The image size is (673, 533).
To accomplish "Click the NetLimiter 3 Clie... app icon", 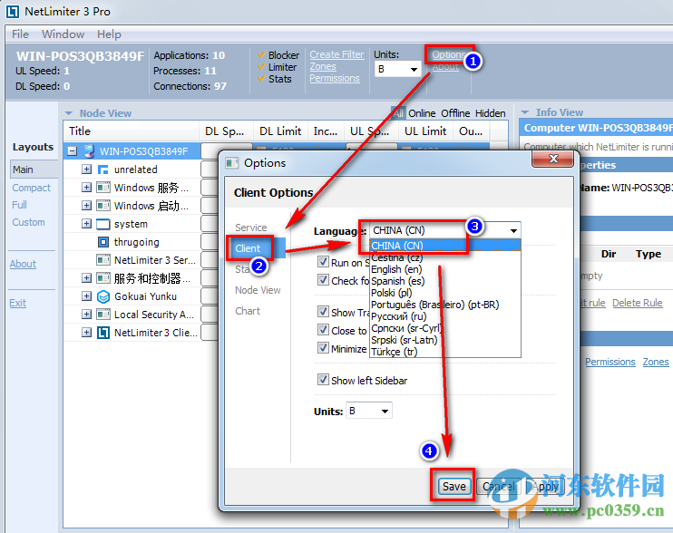I will tap(103, 333).
